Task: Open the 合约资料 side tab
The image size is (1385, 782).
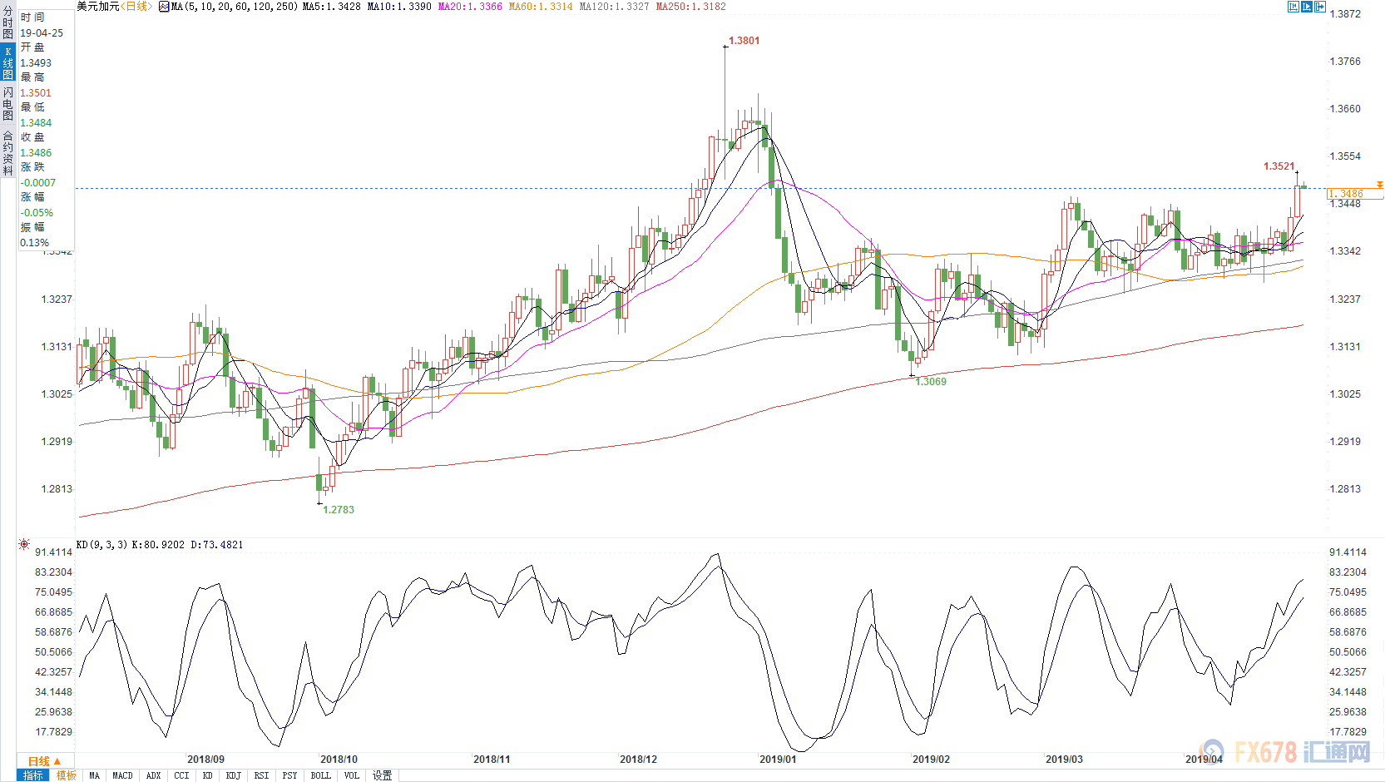Action: coord(7,151)
